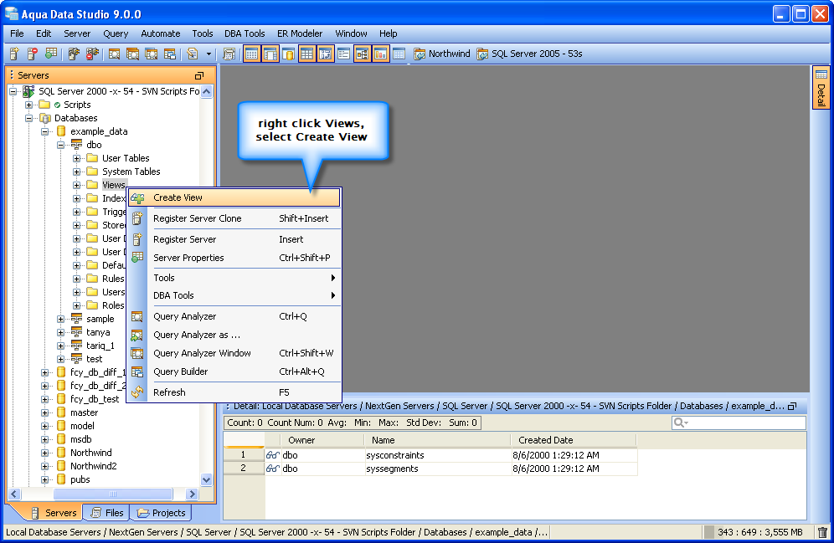Choose Query Builder in the context menu

[234, 372]
